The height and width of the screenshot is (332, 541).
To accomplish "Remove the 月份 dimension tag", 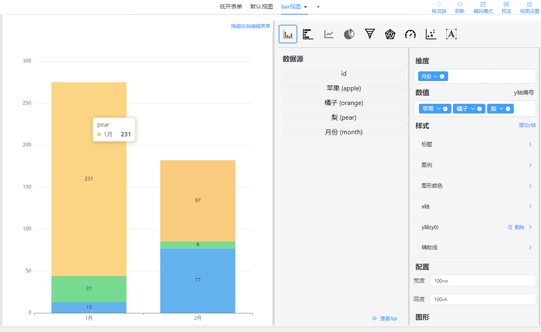I will (x=442, y=76).
